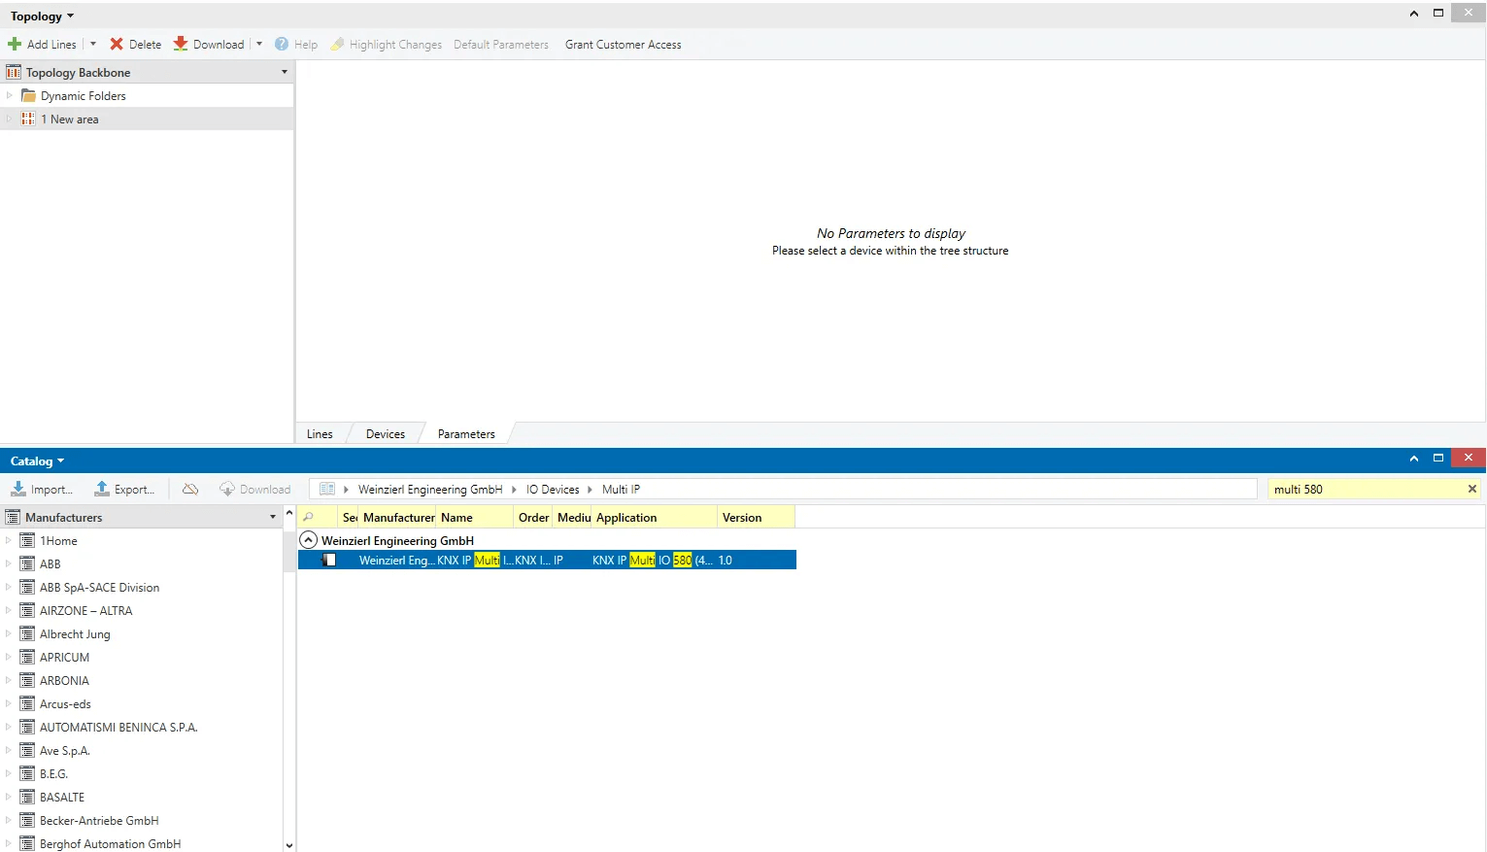Switch to the Devices tab
The width and height of the screenshot is (1487, 852).
click(385, 434)
